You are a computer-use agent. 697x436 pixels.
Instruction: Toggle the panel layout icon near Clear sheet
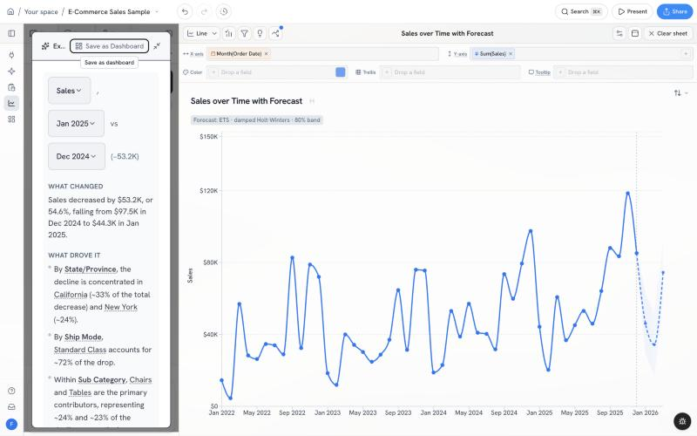635,33
